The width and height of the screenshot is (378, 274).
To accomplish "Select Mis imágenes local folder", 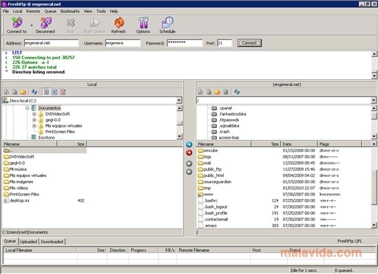I will [x=21, y=182].
